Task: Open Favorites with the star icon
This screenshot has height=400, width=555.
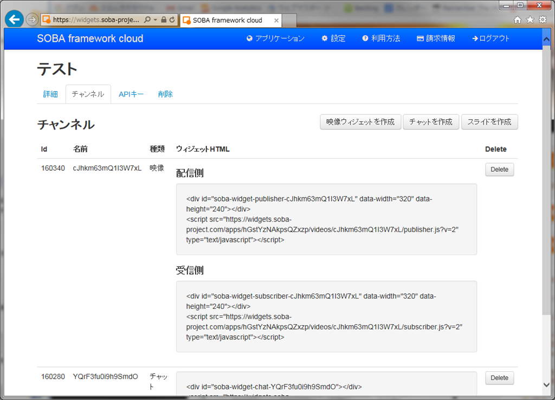Action: (x=530, y=20)
